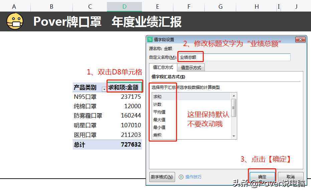Select column H header

pyautogui.click(x=257, y=7)
